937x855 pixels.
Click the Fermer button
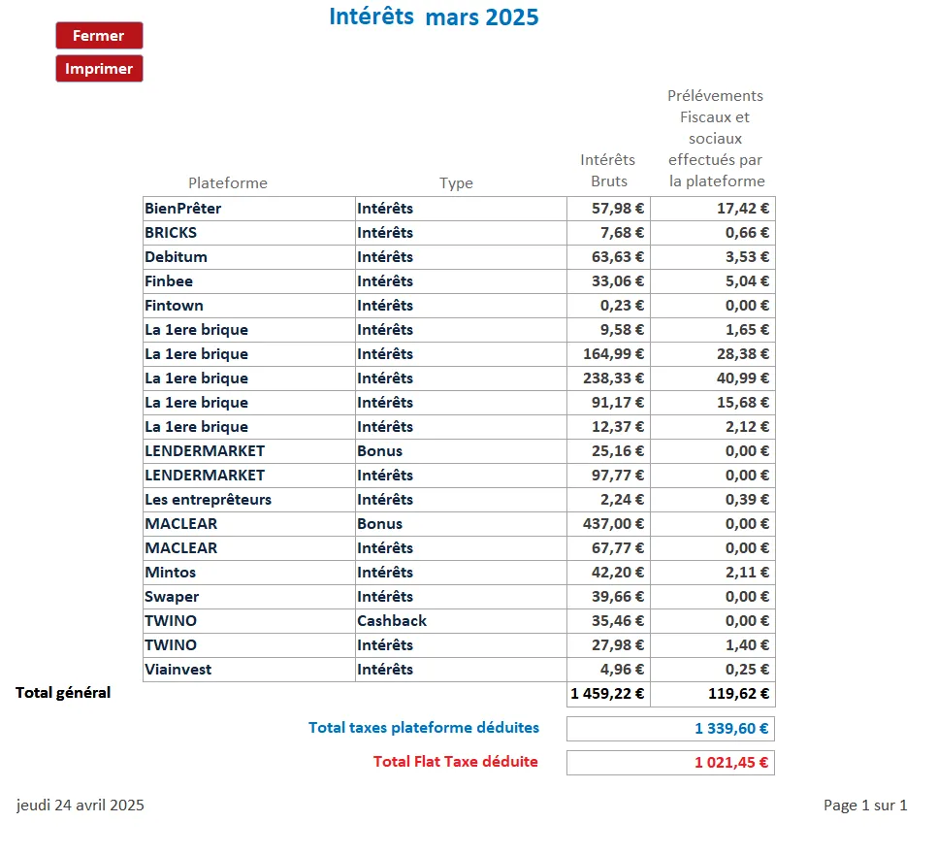[99, 36]
